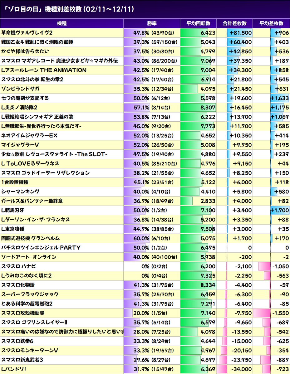Viewport: 290px width, 374px height.
Task: Select the title 「ゾロ目の日」機種別差枚数
Action: (69, 9)
